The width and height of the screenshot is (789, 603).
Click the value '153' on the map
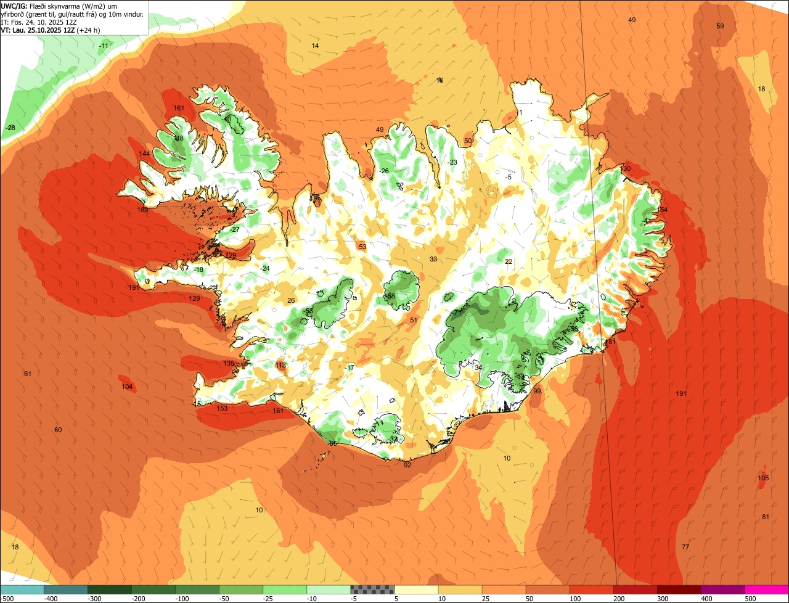point(222,408)
